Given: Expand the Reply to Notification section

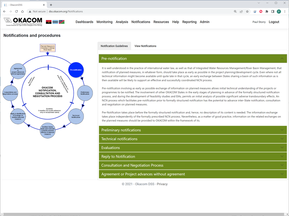Looking at the screenshot, I should point(193,157).
